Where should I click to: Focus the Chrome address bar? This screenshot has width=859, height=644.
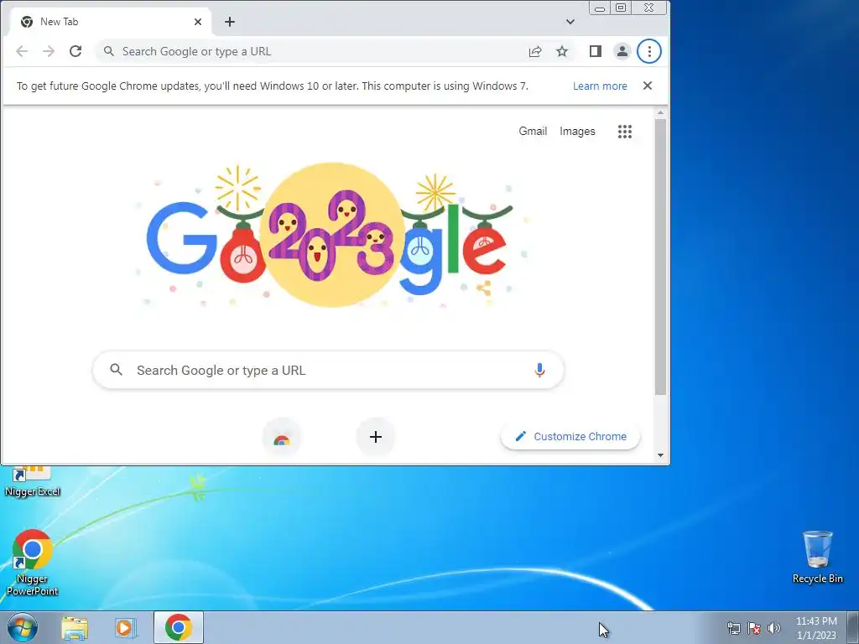coord(318,51)
